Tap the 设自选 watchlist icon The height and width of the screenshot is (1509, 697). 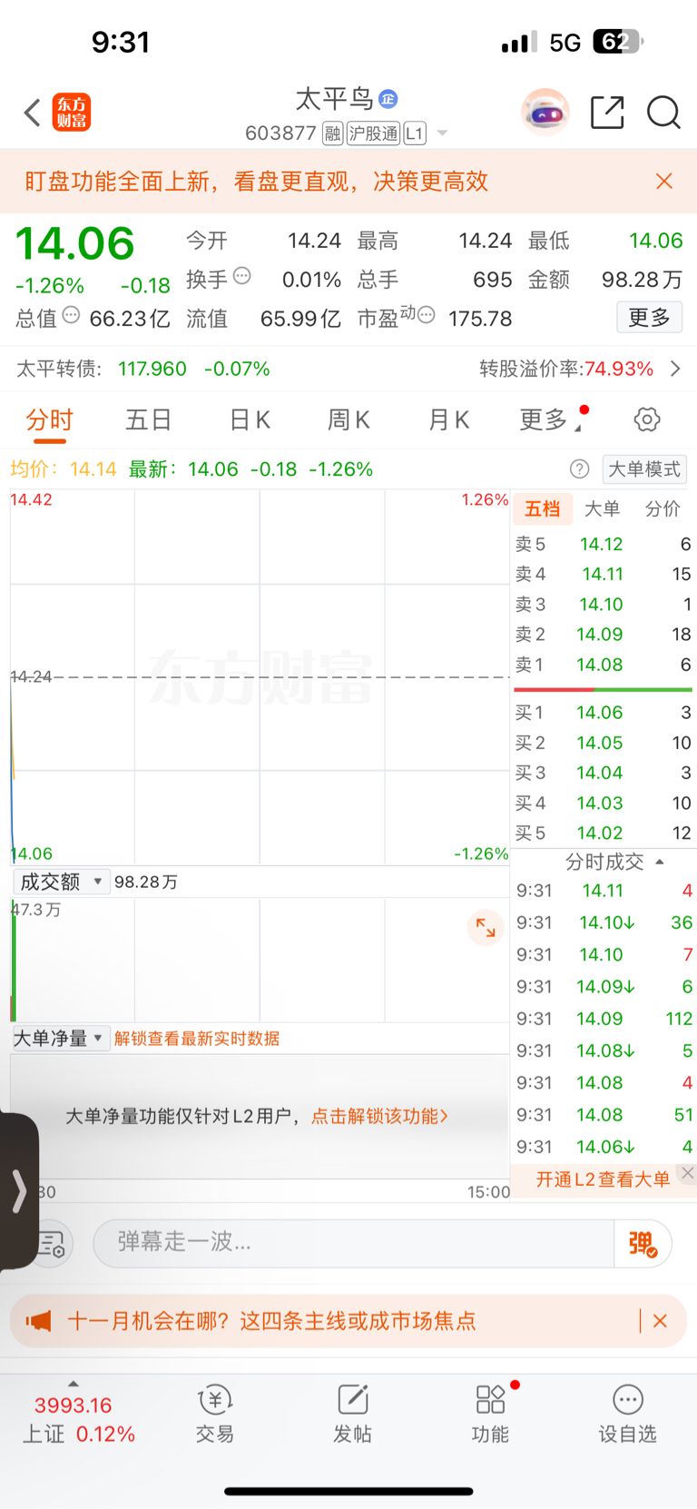(627, 1415)
